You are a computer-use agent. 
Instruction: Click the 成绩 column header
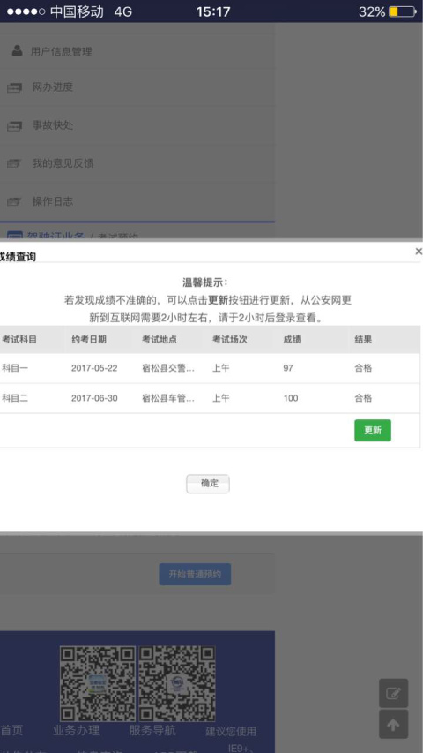(x=292, y=340)
